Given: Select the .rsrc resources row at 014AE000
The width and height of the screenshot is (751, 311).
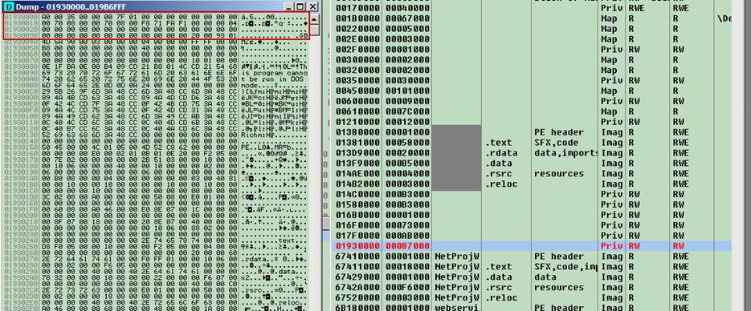Looking at the screenshot, I should [532, 173].
